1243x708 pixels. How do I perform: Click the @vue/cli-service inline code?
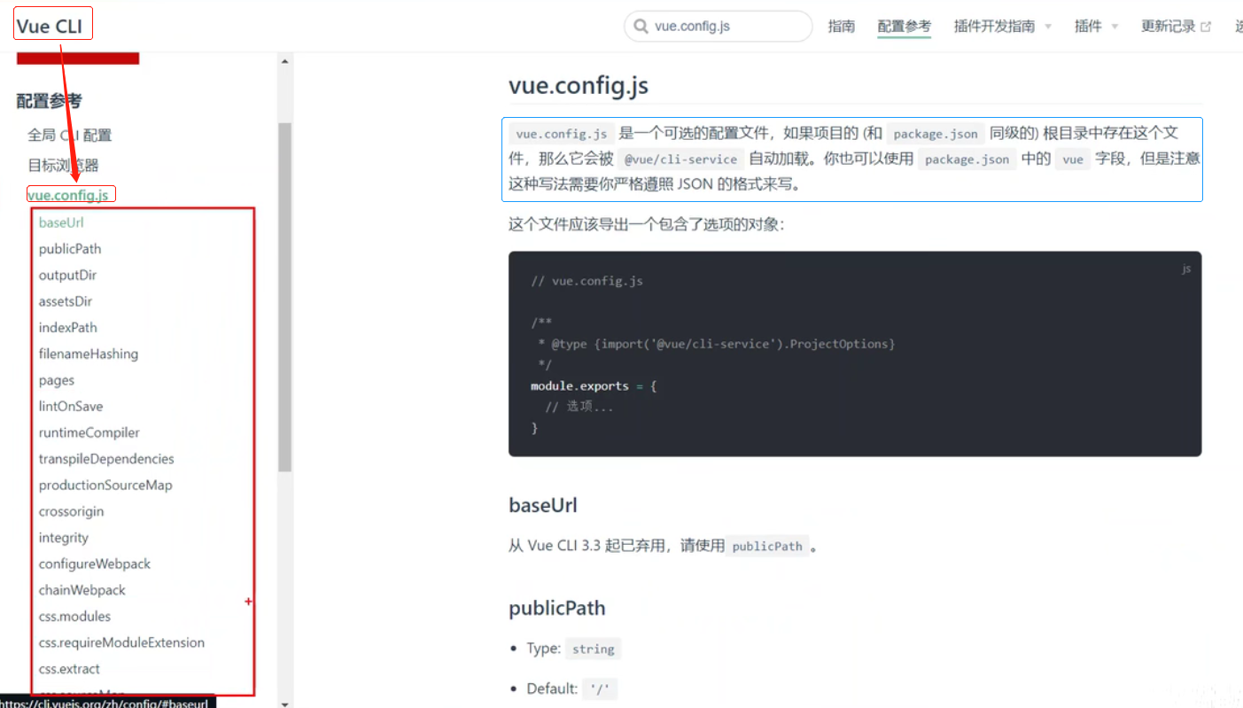click(681, 159)
